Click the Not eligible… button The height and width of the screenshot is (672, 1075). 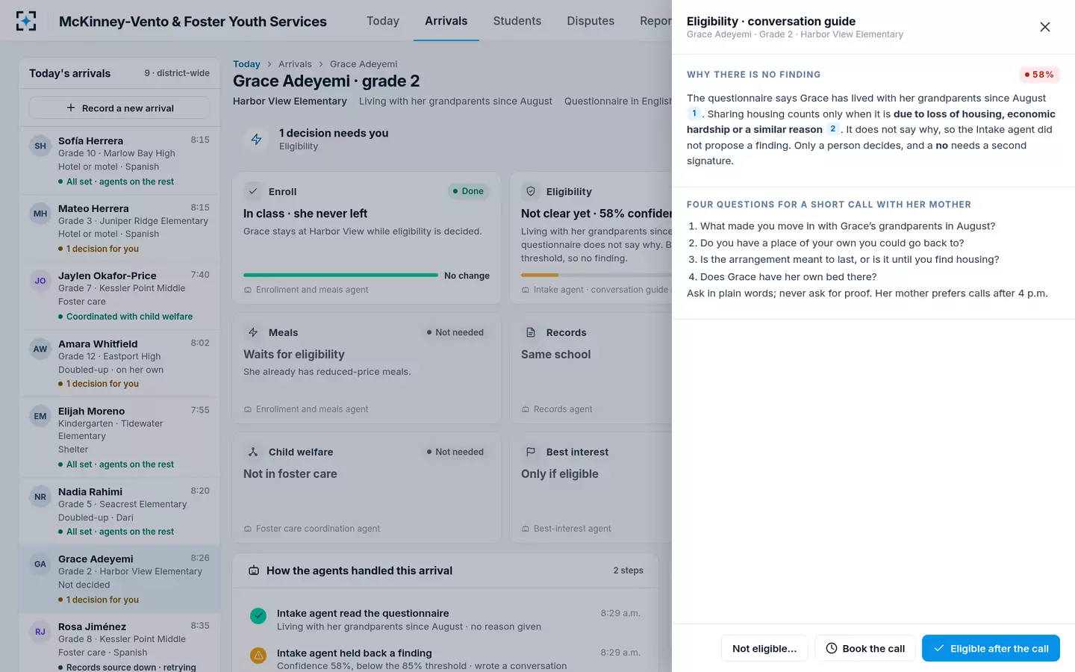tap(764, 648)
